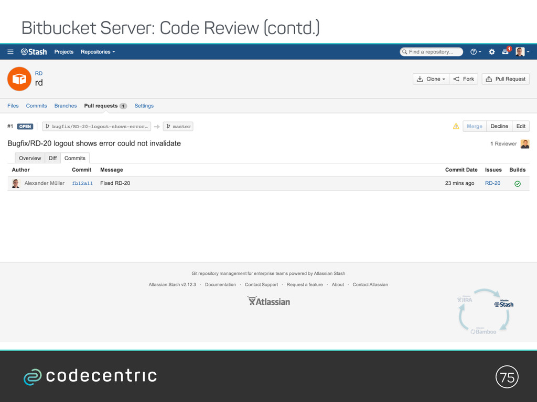Open the Contact Atlassian footer link

click(370, 285)
